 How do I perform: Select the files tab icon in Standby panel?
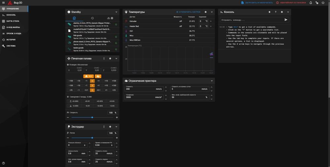(x=74, y=18)
